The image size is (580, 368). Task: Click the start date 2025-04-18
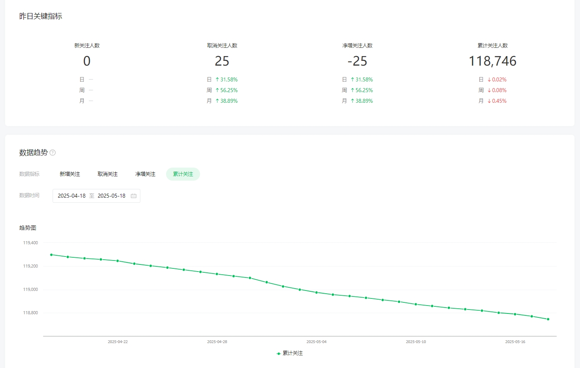(72, 196)
